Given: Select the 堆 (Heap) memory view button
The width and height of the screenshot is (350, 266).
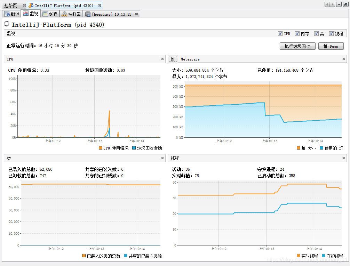Looking at the screenshot, I should 173,59.
